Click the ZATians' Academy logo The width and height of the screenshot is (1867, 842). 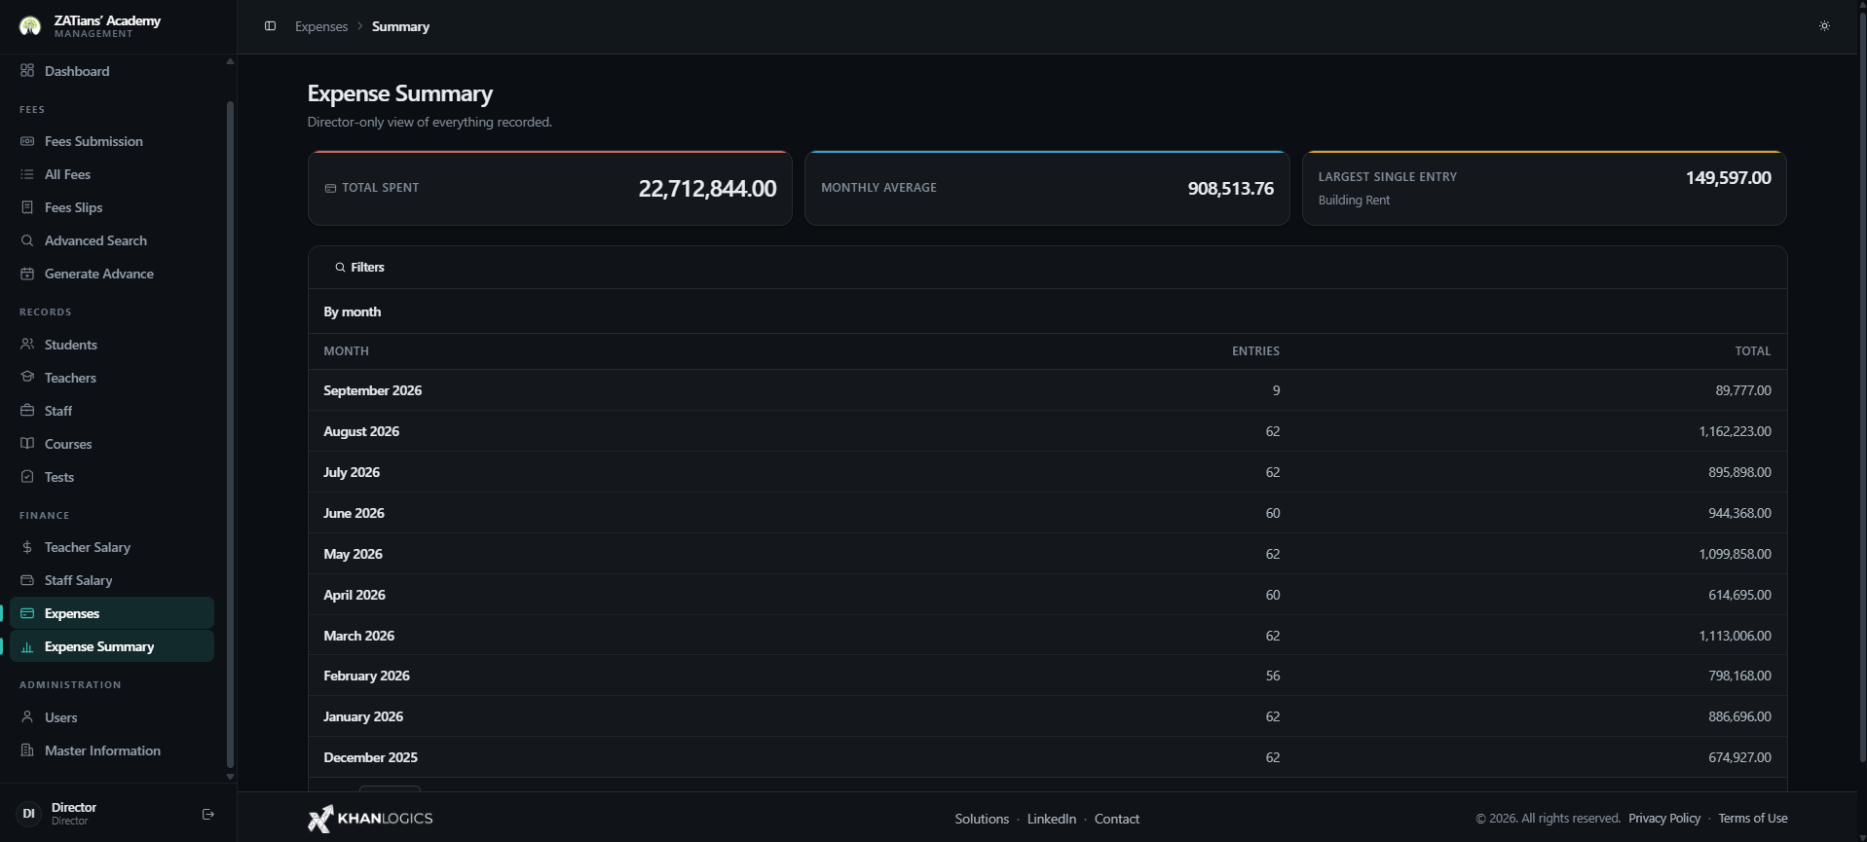click(x=30, y=26)
